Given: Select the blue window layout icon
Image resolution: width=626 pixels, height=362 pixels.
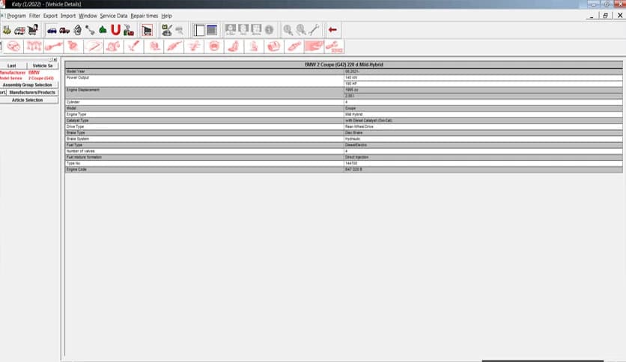Looking at the screenshot, I should [212, 30].
